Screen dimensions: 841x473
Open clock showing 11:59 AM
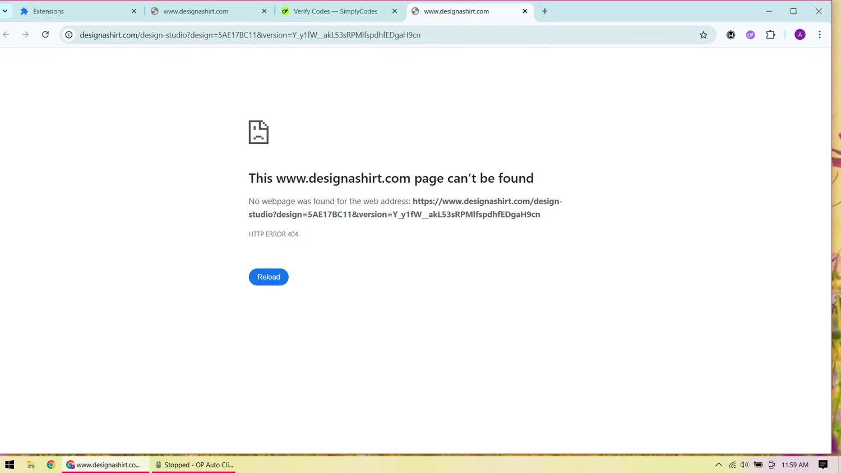[x=795, y=465]
